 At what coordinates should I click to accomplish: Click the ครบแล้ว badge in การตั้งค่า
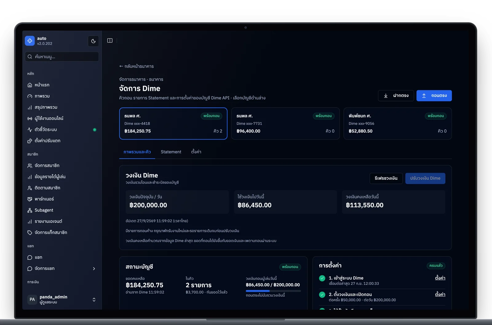pyautogui.click(x=436, y=266)
